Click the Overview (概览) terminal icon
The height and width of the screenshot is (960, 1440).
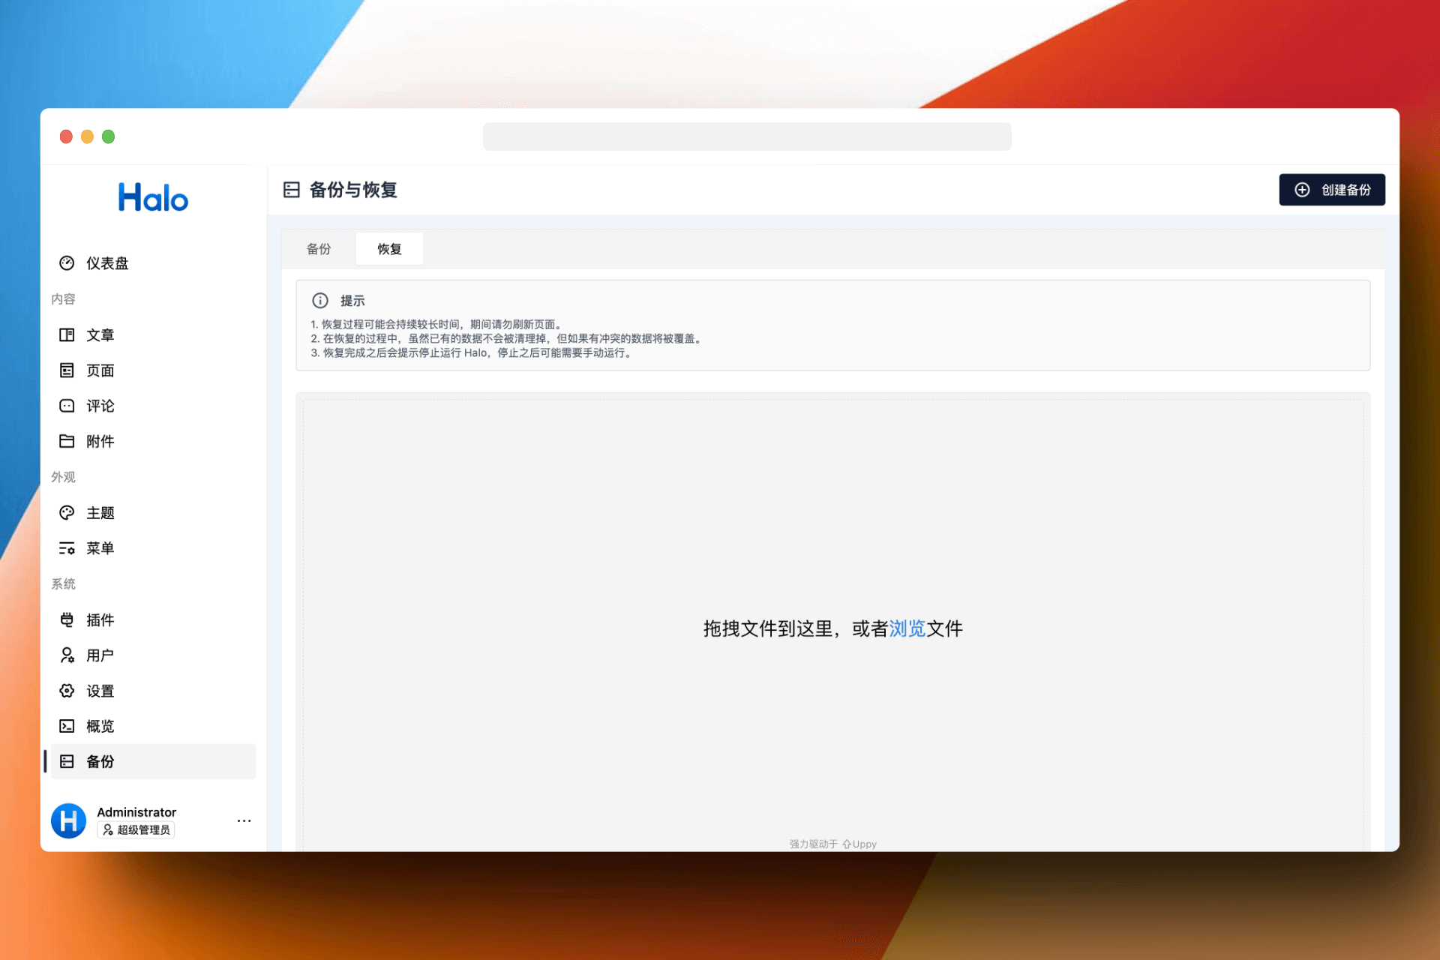tap(67, 726)
